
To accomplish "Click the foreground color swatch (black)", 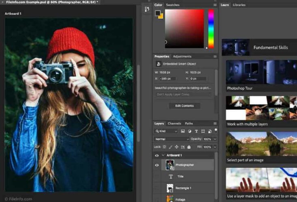I will point(157,13).
